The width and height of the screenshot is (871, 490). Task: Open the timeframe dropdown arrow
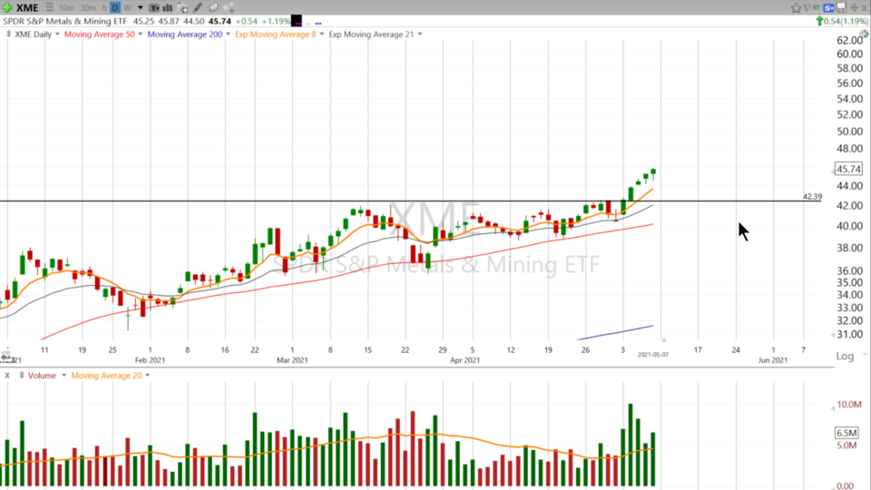coord(140,8)
